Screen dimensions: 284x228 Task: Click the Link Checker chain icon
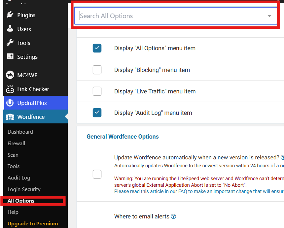tap(10, 89)
